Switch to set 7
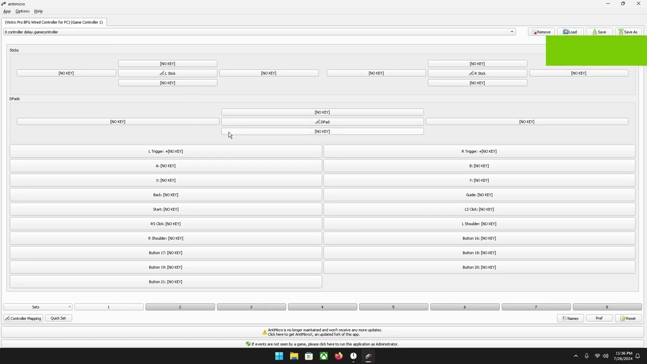The image size is (647, 364). coord(536,307)
